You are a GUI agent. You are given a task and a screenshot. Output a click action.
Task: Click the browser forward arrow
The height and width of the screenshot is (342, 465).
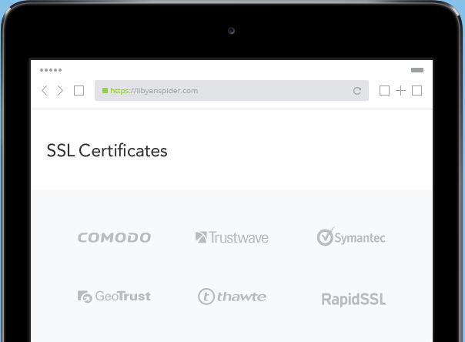click(60, 91)
